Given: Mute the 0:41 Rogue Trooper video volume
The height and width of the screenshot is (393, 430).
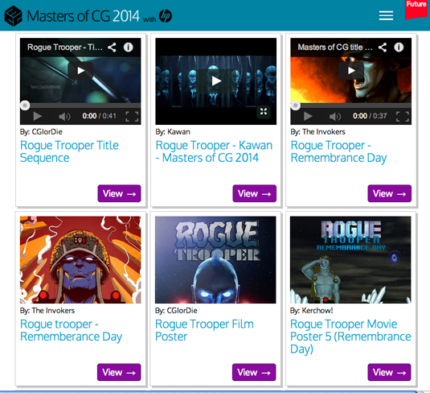Looking at the screenshot, I should pos(65,117).
